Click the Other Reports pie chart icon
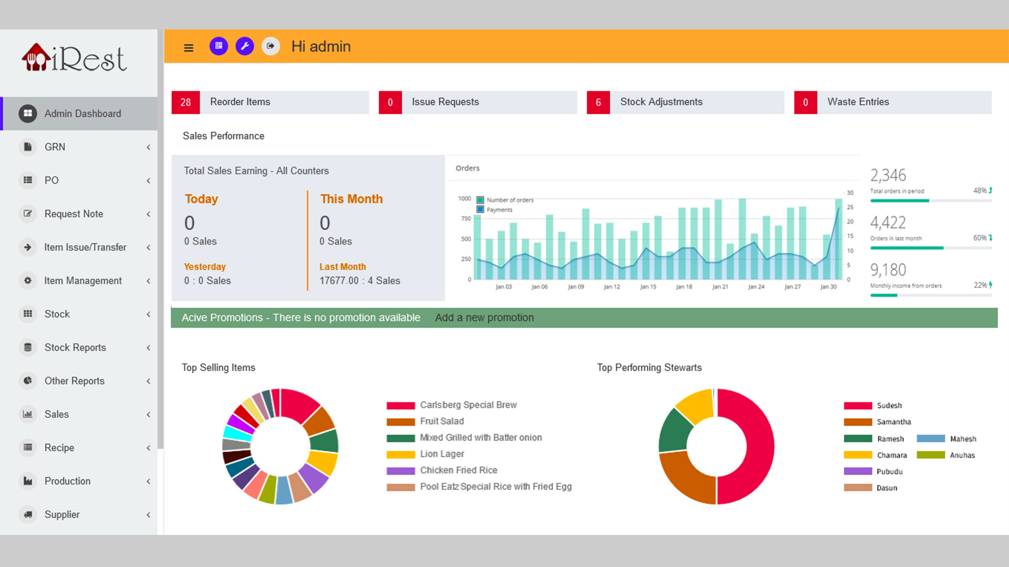The width and height of the screenshot is (1009, 567). 28,381
